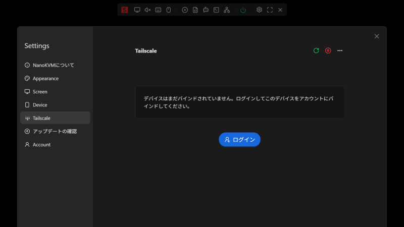This screenshot has width=404, height=227.
Task: Click the Settings title text
Action: click(x=37, y=46)
